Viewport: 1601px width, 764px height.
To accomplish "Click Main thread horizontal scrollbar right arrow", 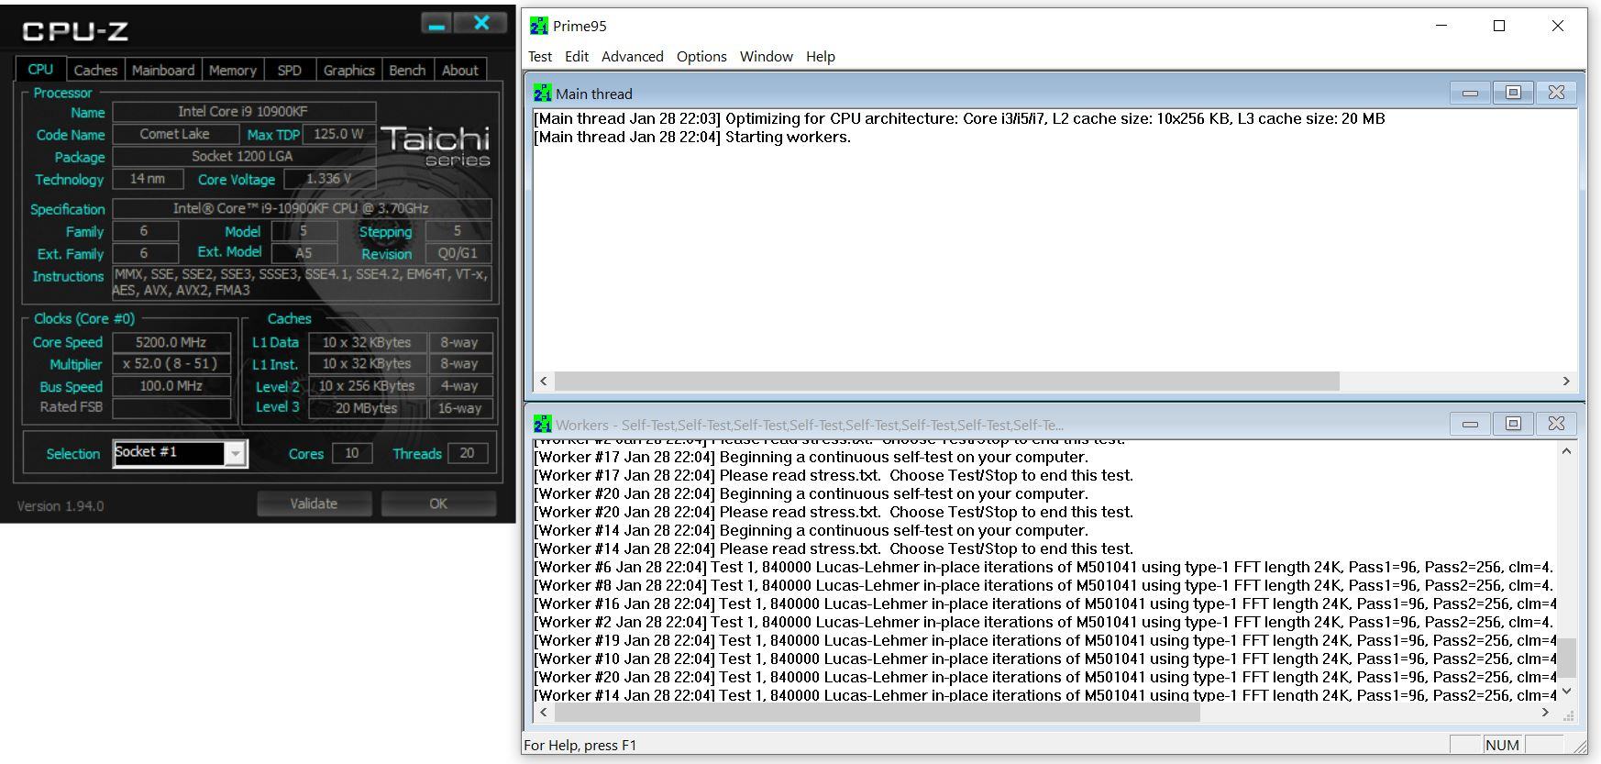I will point(1566,381).
